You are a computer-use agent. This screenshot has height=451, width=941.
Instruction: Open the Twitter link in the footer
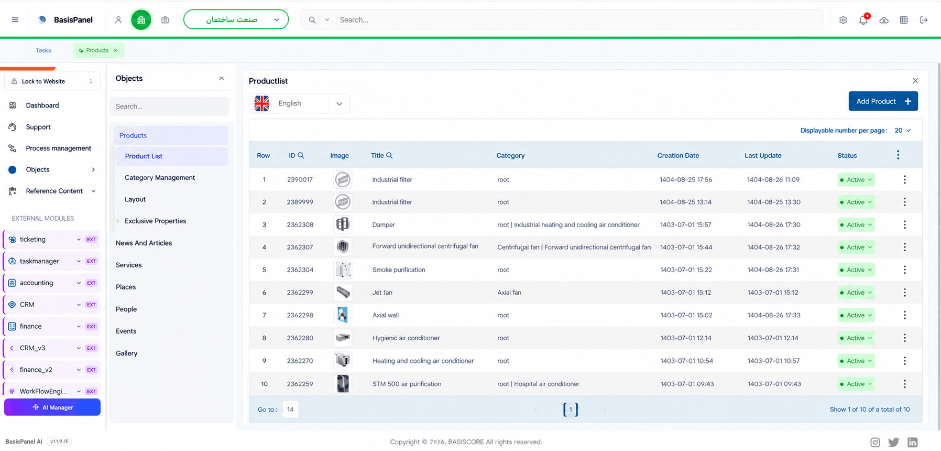894,442
